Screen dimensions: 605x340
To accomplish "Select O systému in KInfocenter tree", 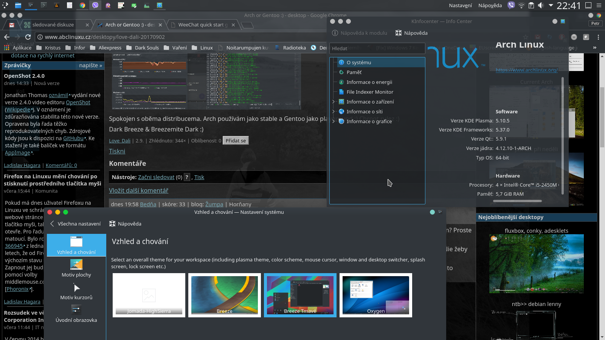I will 381,62.
